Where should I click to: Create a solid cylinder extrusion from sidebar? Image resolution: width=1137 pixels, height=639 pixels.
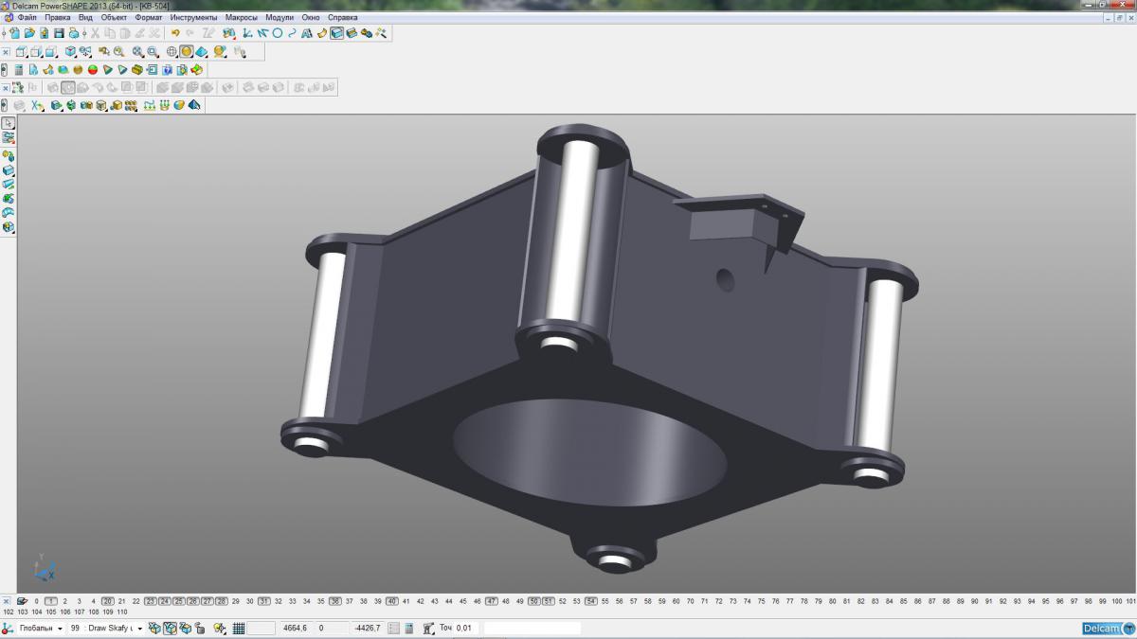(x=9, y=184)
